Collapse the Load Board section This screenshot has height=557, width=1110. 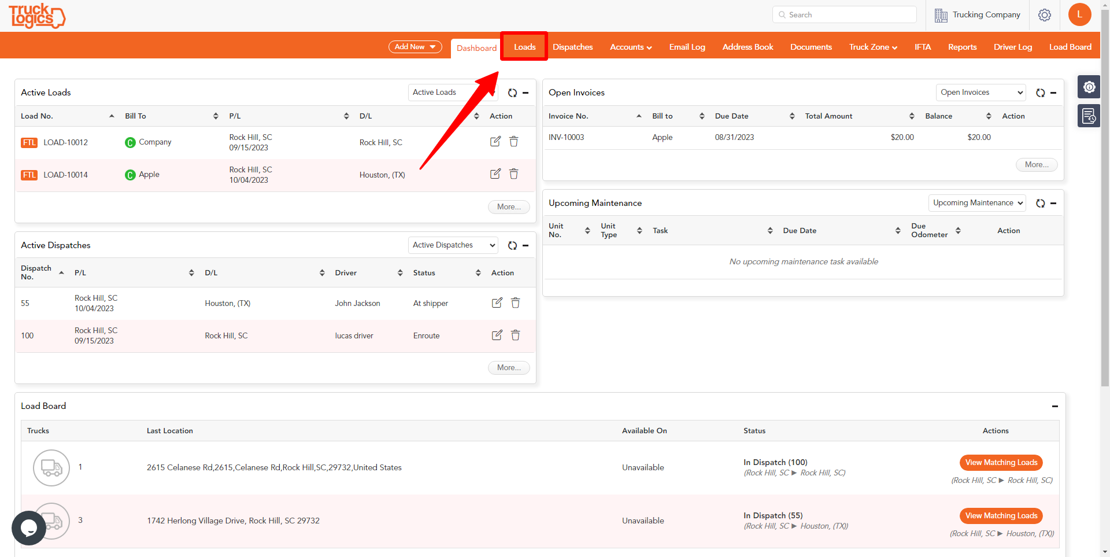tap(1054, 406)
